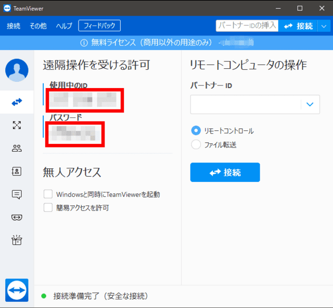The image size is (333, 308).
Task: Open the Meeting sidebar icon
Action: click(x=17, y=148)
